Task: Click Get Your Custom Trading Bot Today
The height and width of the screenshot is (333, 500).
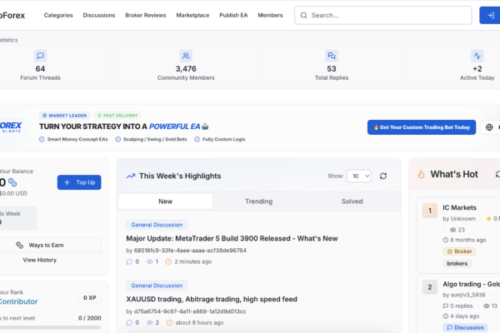Action: pyautogui.click(x=422, y=127)
